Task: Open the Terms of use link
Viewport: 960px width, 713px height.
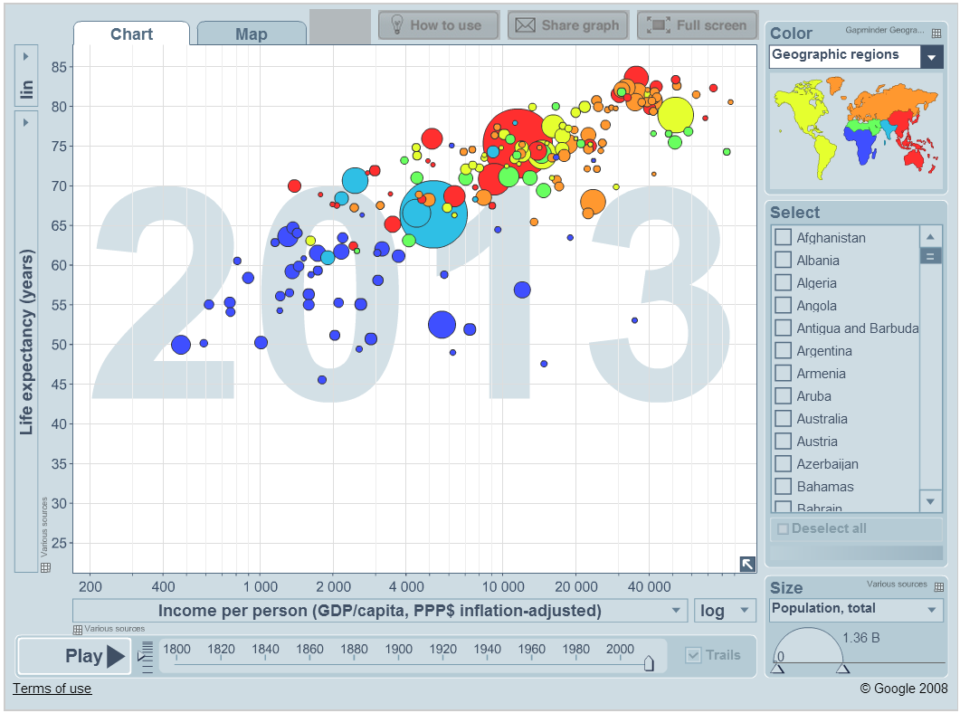Action: [x=52, y=689]
